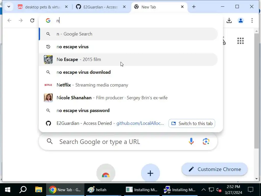Open the tab search dropdown arrow
The width and height of the screenshot is (261, 196).
(x=9, y=7)
